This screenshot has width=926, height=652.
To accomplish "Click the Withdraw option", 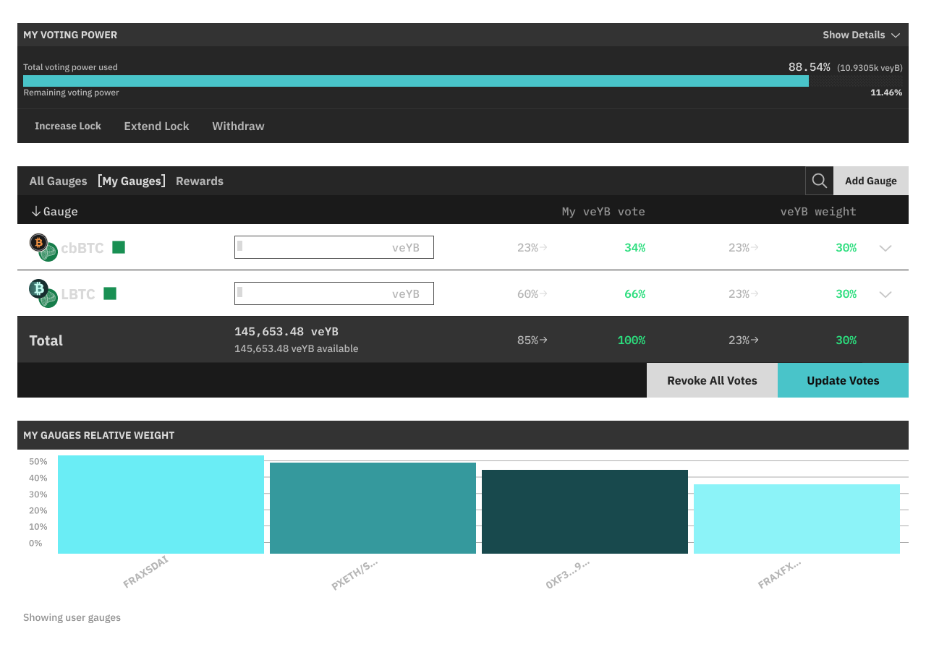I will point(238,126).
